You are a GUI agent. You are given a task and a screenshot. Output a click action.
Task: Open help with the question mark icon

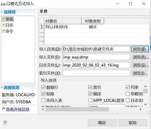5,123
